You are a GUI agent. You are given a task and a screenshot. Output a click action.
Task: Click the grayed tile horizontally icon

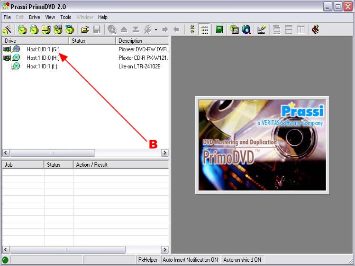[289, 29]
